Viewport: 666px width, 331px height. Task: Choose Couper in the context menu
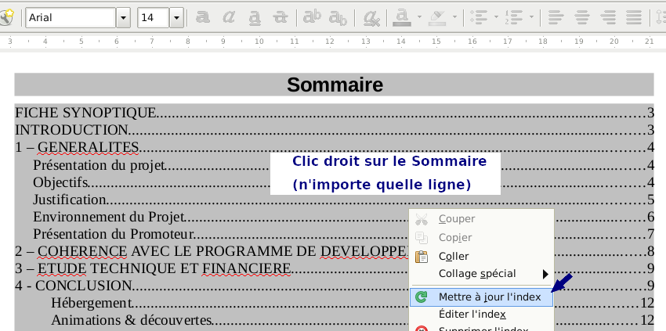(482, 219)
